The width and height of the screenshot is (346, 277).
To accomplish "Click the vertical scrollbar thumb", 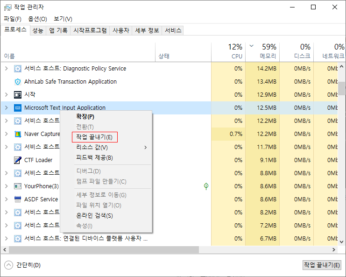I will 342,88.
